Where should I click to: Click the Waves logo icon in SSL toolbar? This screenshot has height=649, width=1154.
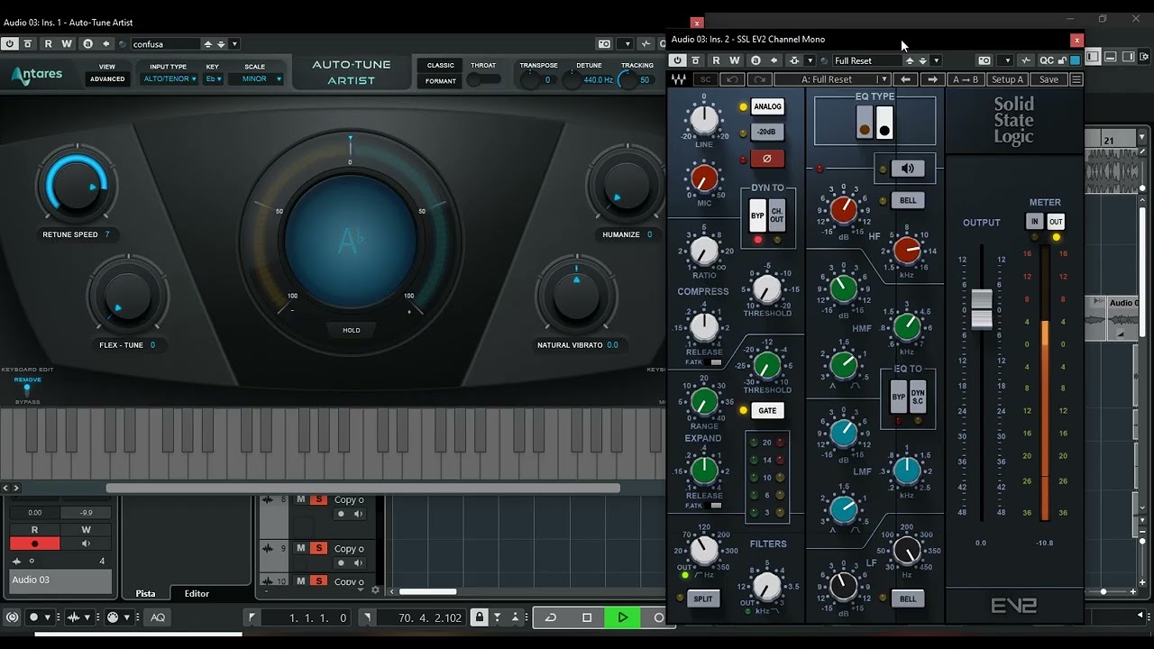(679, 79)
